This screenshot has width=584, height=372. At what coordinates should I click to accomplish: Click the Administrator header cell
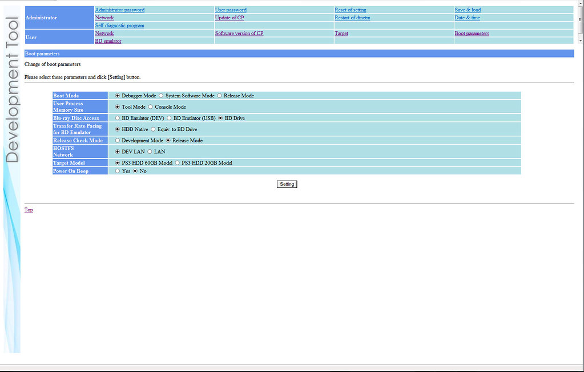(x=59, y=18)
